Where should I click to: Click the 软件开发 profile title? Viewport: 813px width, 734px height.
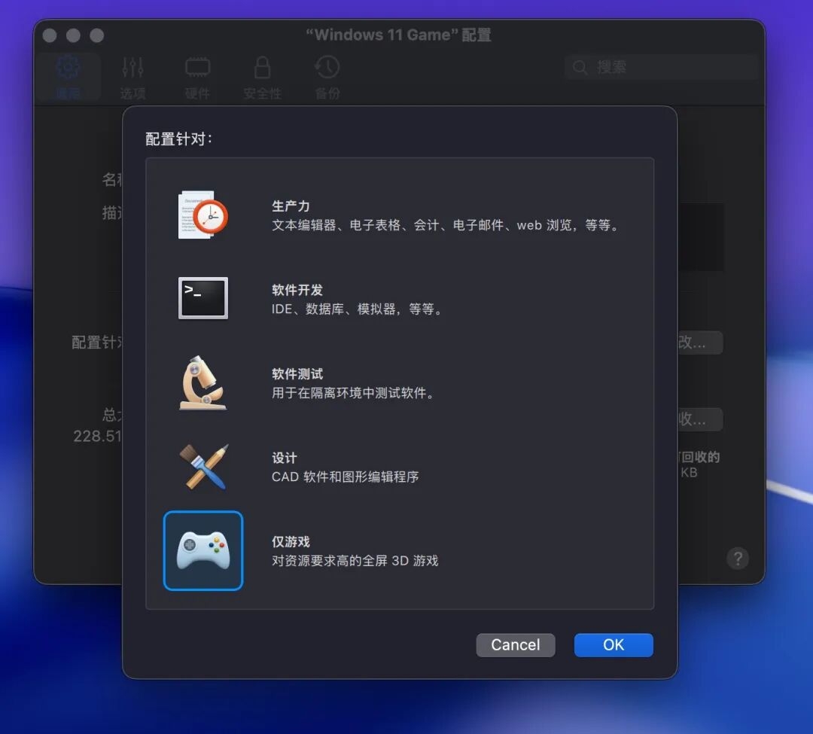click(297, 290)
